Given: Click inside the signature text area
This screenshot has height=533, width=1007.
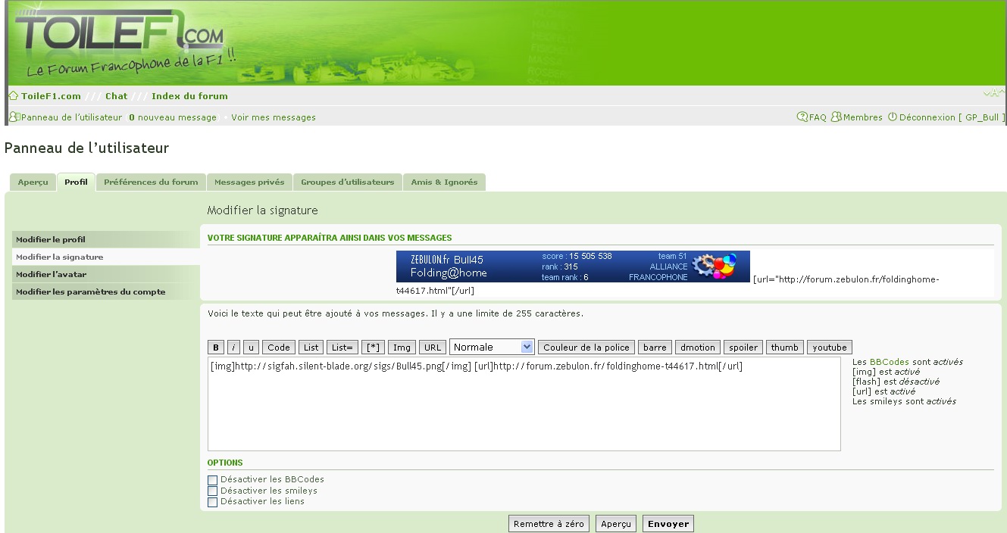Looking at the screenshot, I should [523, 409].
